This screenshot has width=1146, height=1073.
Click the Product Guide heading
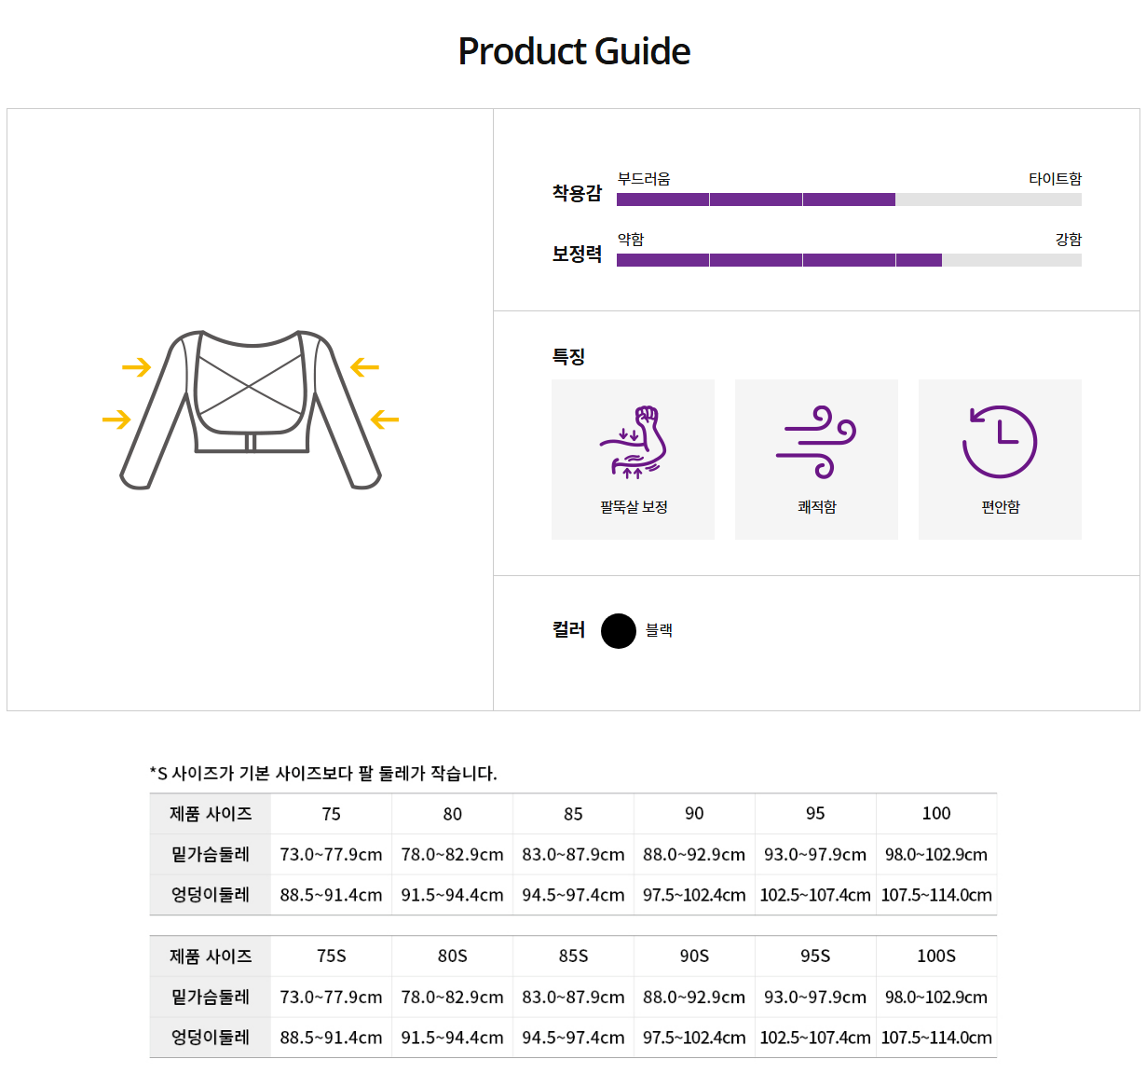(574, 51)
